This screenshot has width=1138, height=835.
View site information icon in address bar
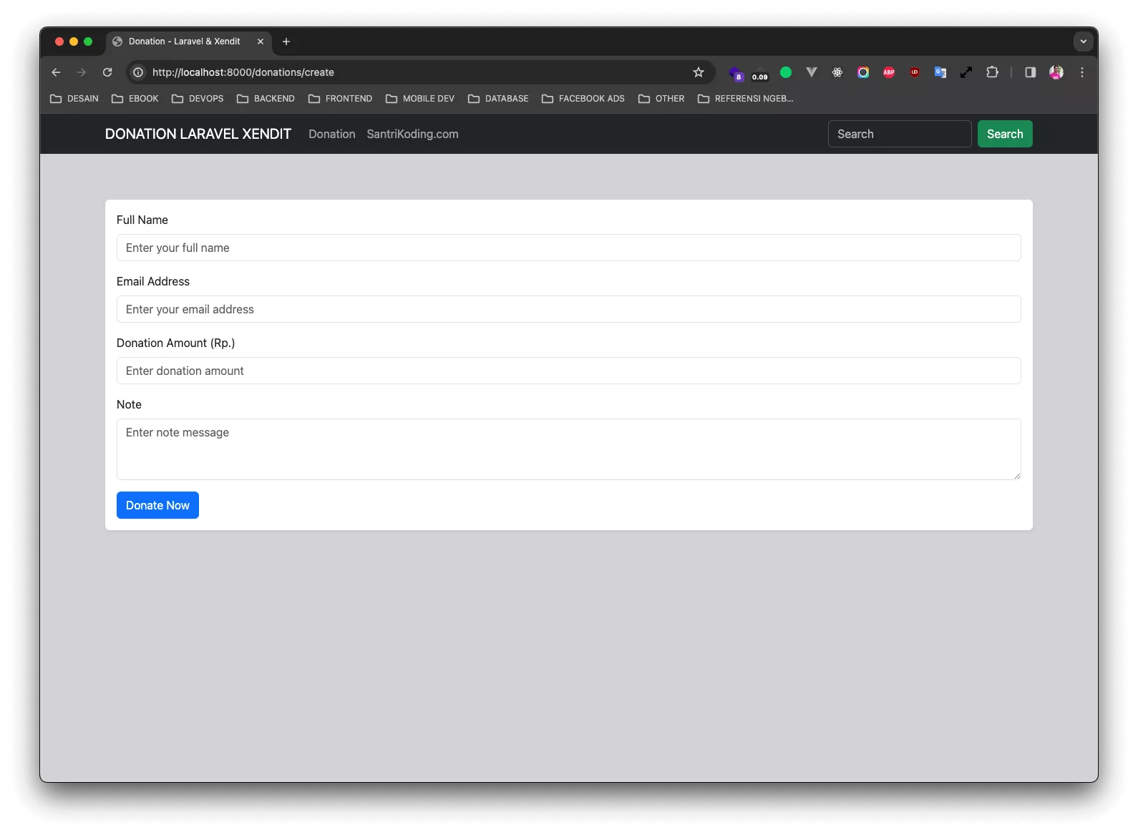click(138, 72)
